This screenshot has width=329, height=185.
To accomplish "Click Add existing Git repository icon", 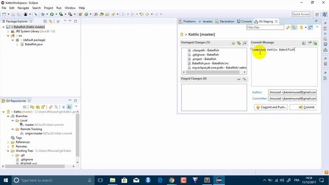I will click(32, 107).
